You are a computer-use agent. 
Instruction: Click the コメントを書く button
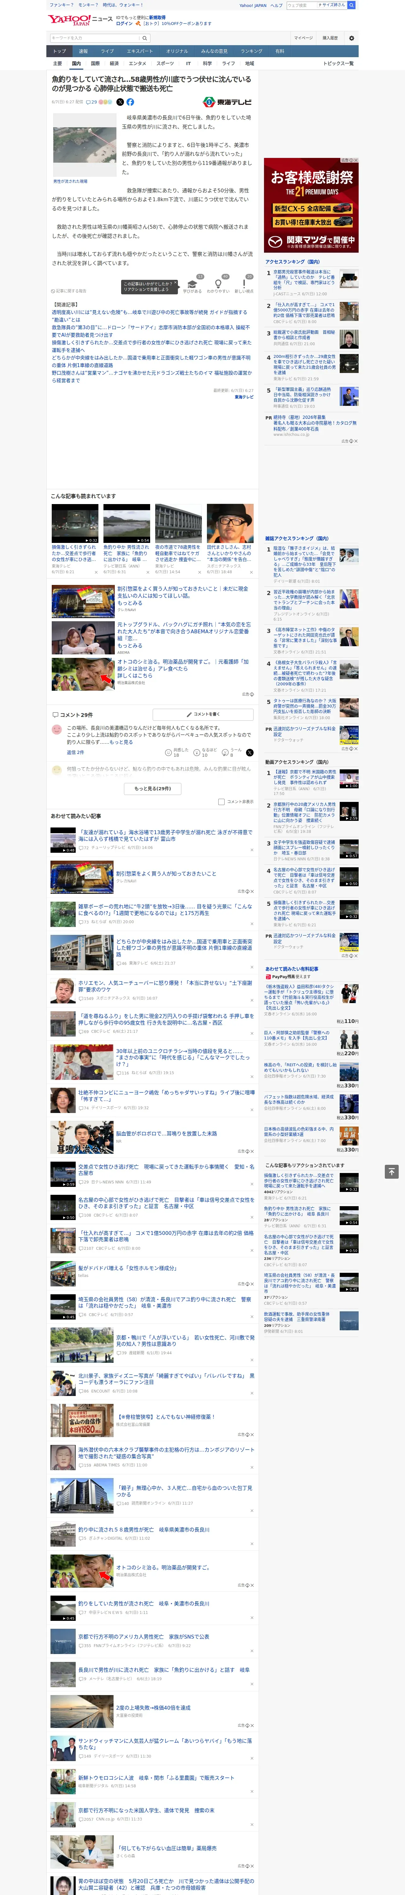point(203,714)
